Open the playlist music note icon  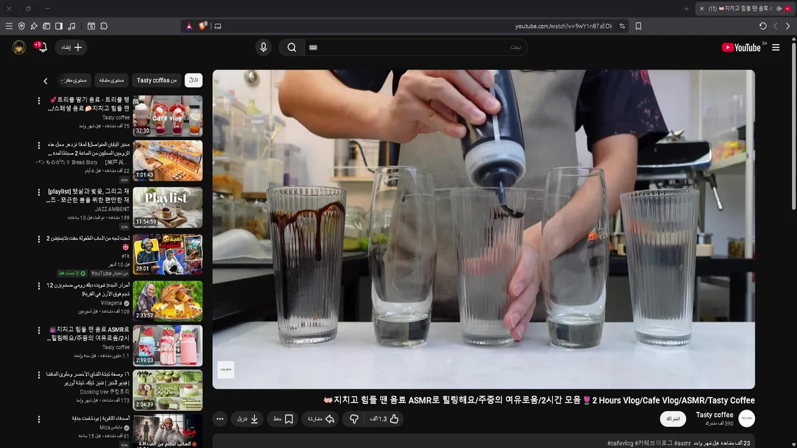coord(72,26)
